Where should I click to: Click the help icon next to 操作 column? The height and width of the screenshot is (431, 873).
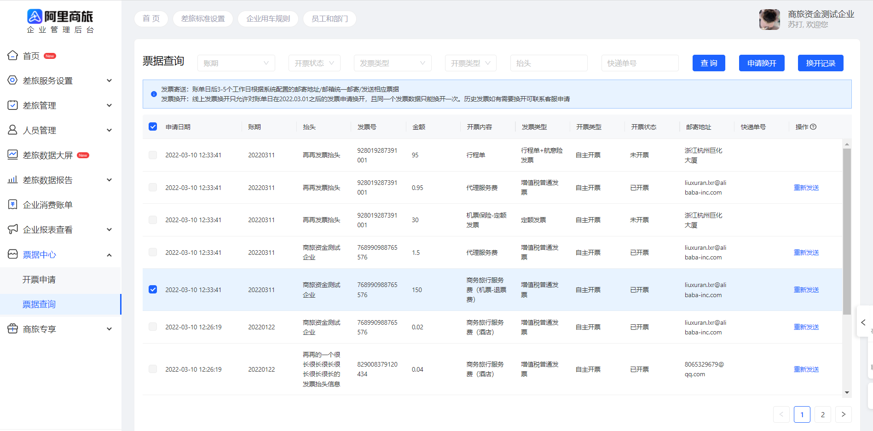(x=813, y=127)
